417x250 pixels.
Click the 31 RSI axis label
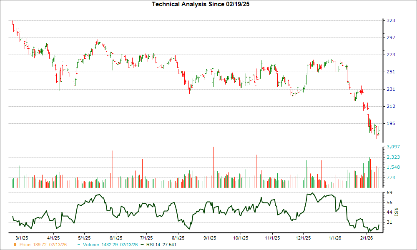point(389,222)
